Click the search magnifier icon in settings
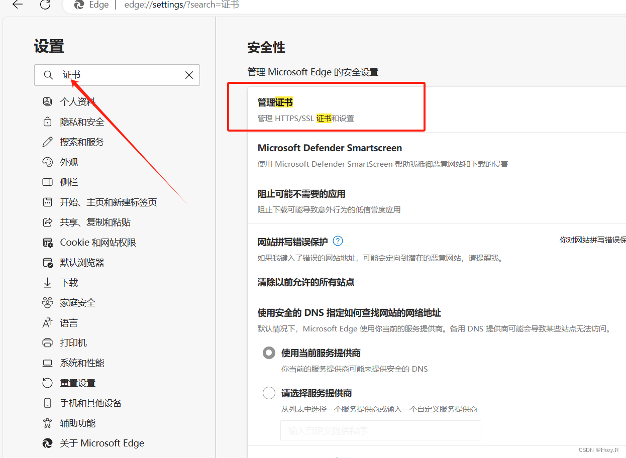This screenshot has height=458, width=626. click(48, 75)
